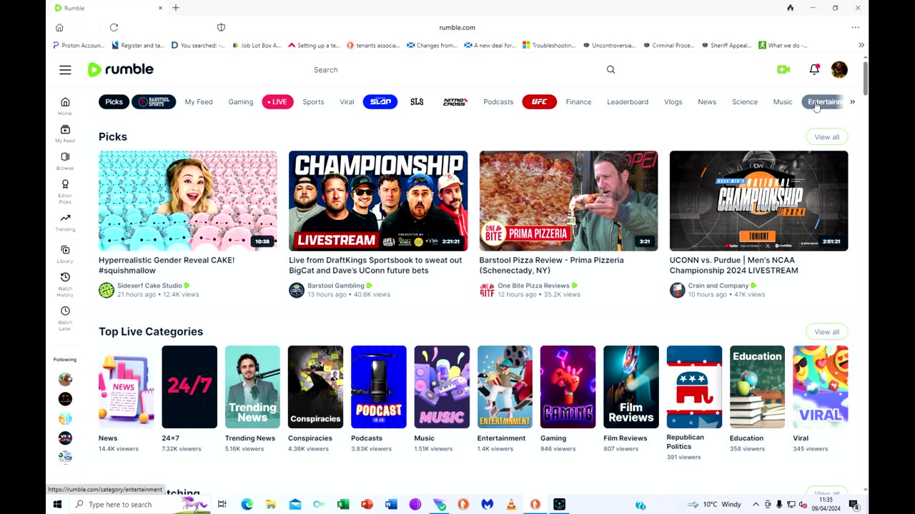Viewport: 915px width, 514px height.
Task: Open the Championship Livestream DraftKings thumbnail
Action: pyautogui.click(x=378, y=201)
